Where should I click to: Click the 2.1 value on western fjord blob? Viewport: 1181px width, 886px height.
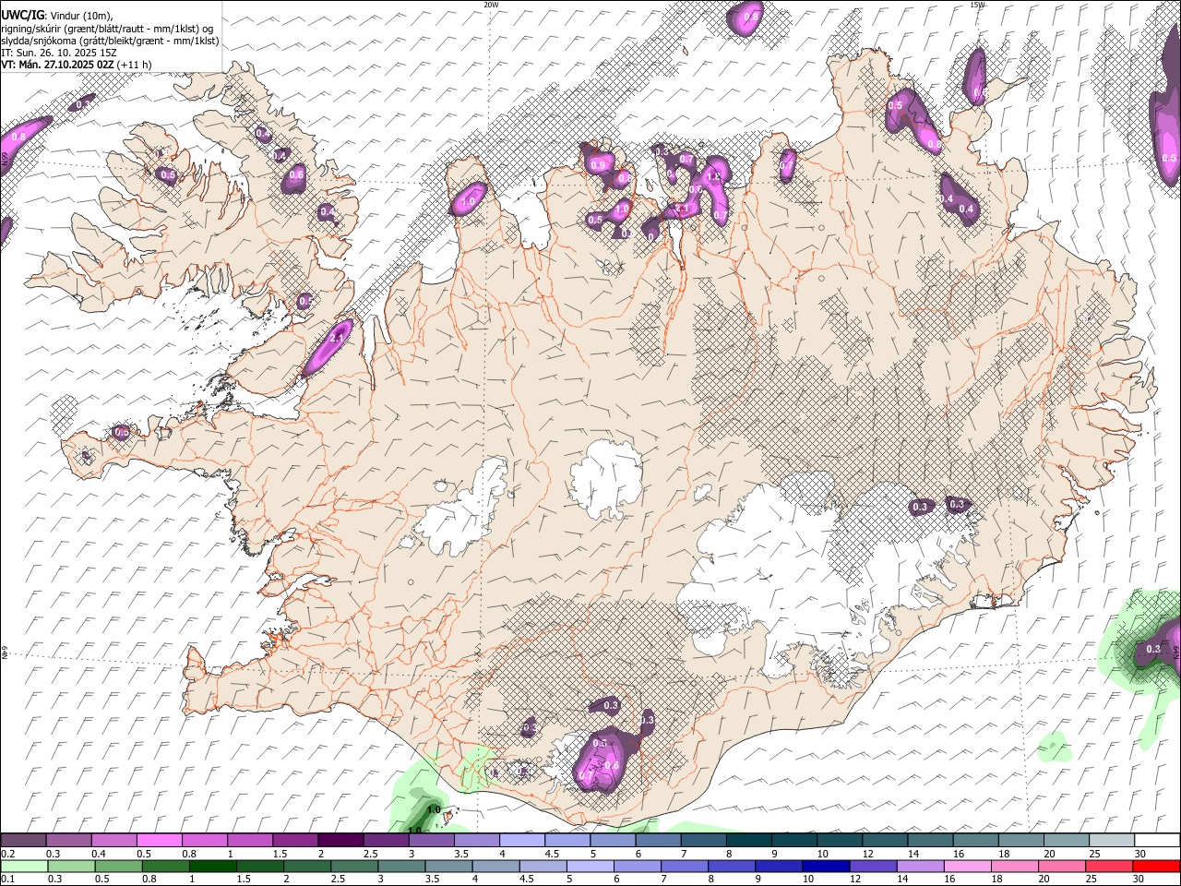click(336, 339)
